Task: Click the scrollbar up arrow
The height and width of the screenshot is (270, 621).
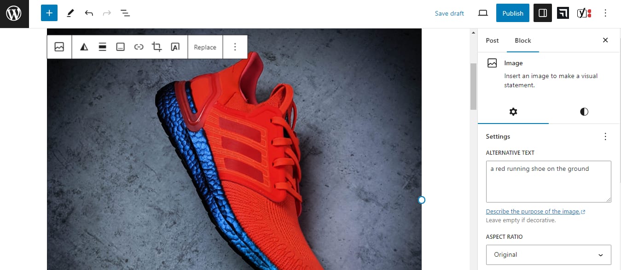Action: click(473, 33)
